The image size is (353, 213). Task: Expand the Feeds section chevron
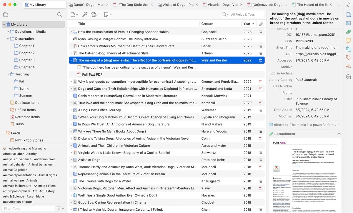coord(3,133)
